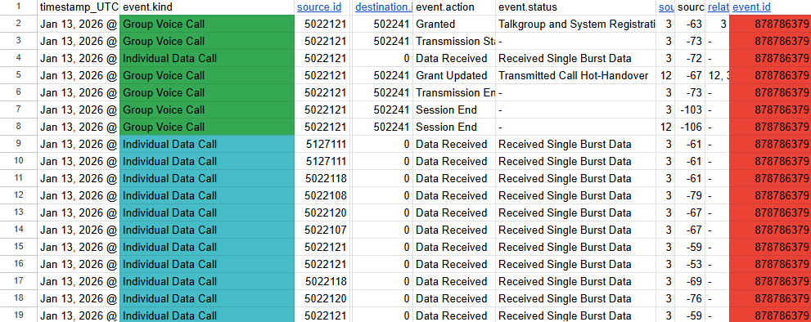The image size is (811, 322).
Task: Select row header 1
Action: [19, 7]
